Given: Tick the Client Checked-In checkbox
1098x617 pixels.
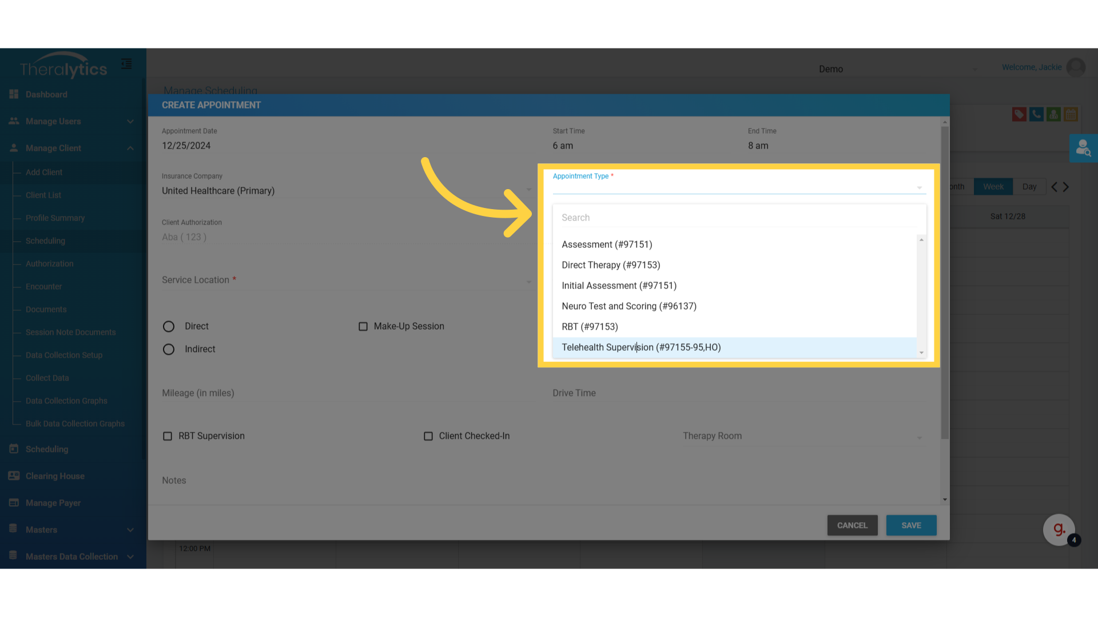Looking at the screenshot, I should coord(428,436).
